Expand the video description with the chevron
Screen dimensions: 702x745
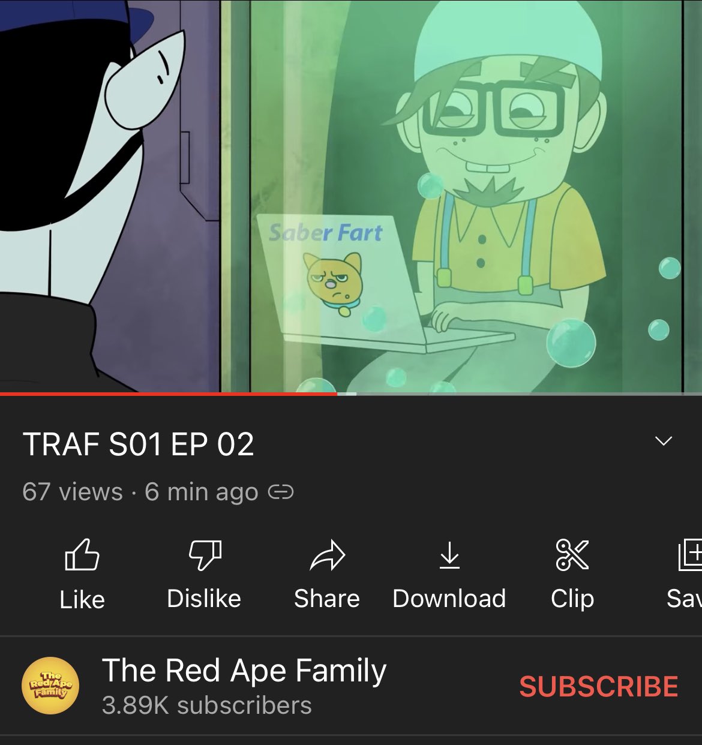pyautogui.click(x=664, y=441)
